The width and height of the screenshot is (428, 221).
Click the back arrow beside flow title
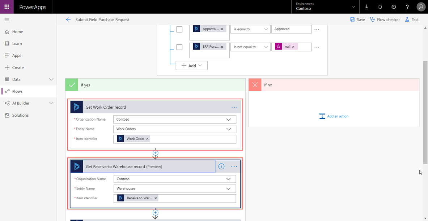68,19
